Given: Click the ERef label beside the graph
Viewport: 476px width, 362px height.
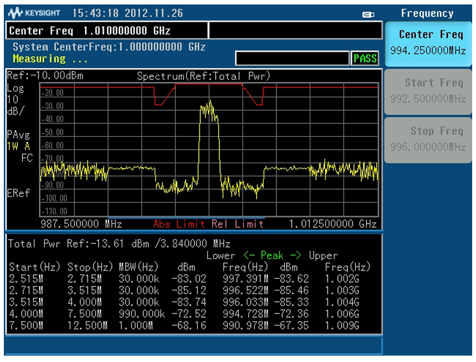Looking at the screenshot, I should (19, 193).
